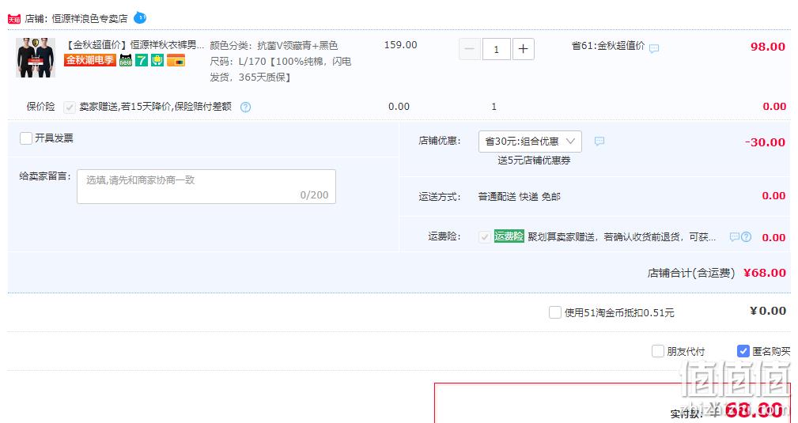Click the 颜色分类: 抗菌V领藏青+黑色 text
The height and width of the screenshot is (423, 798).
(x=274, y=45)
